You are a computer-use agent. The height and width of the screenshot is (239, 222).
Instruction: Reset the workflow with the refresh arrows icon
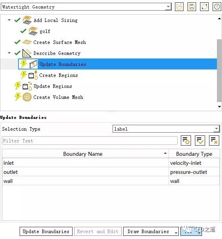point(204,7)
